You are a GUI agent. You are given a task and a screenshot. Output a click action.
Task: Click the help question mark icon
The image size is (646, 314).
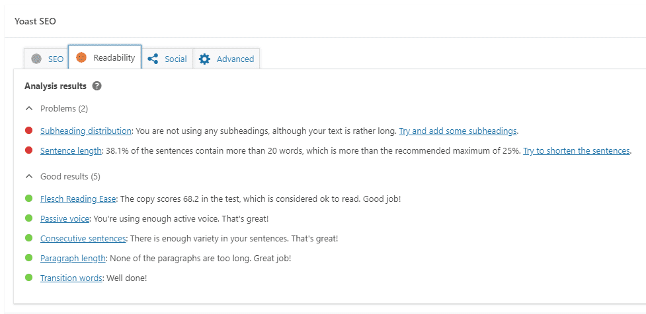point(97,86)
